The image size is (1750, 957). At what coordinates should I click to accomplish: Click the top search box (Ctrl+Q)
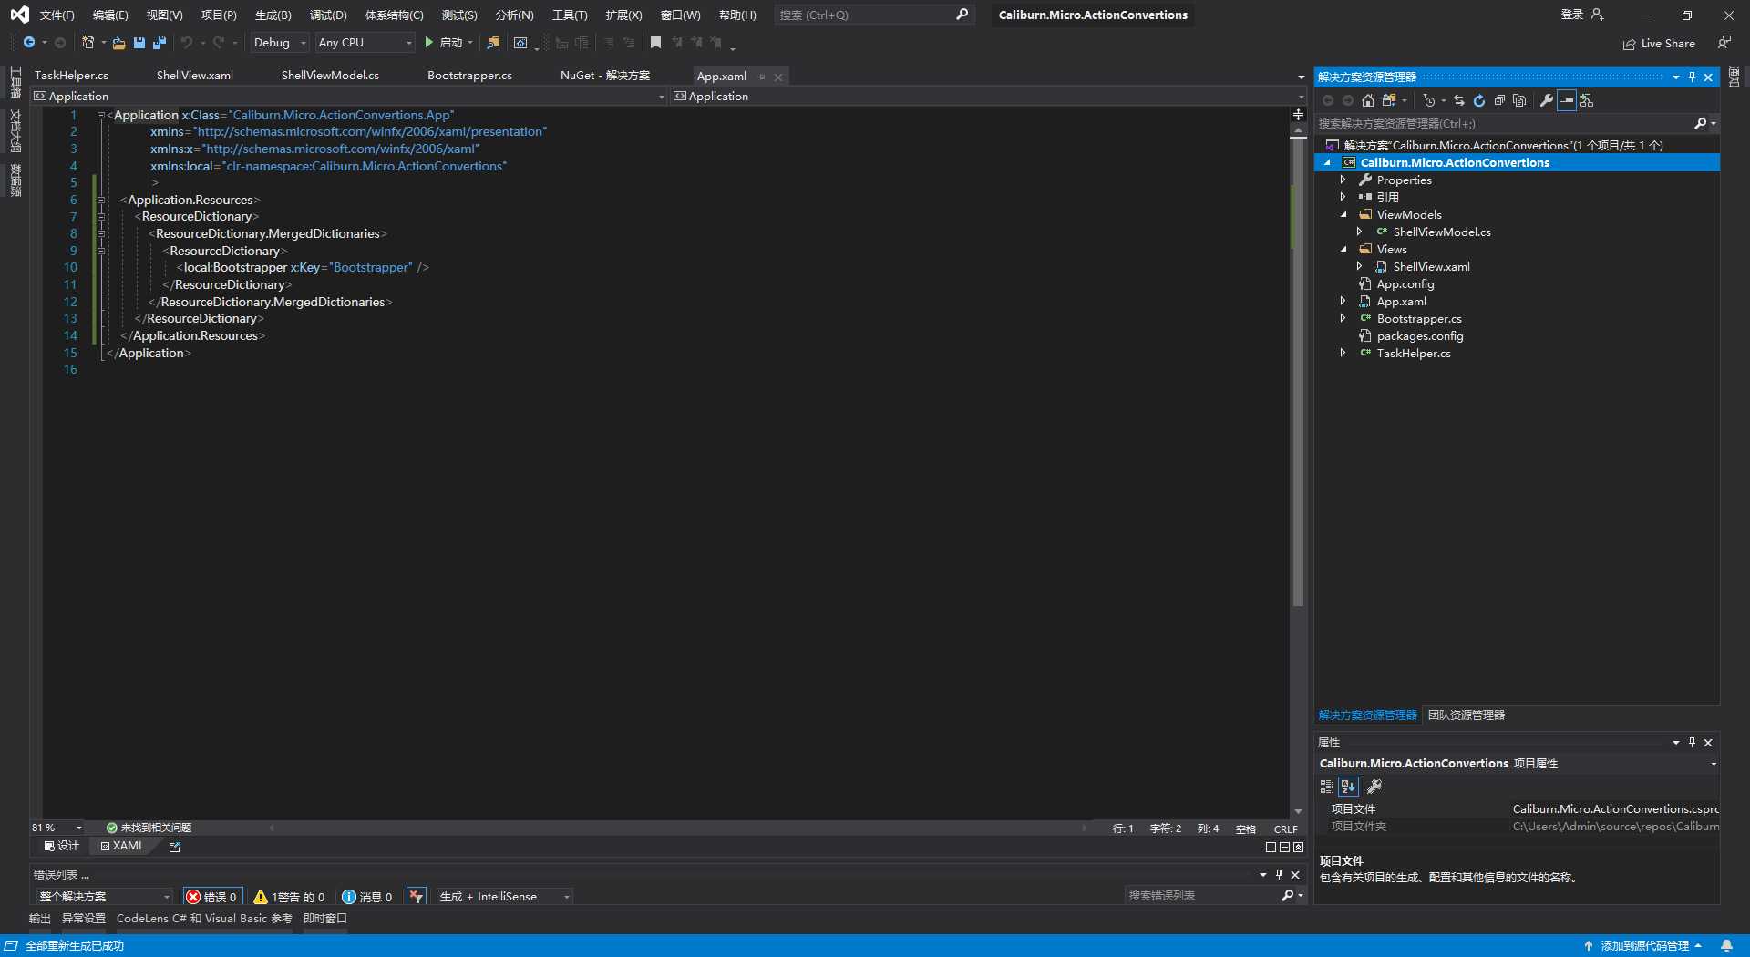point(873,15)
